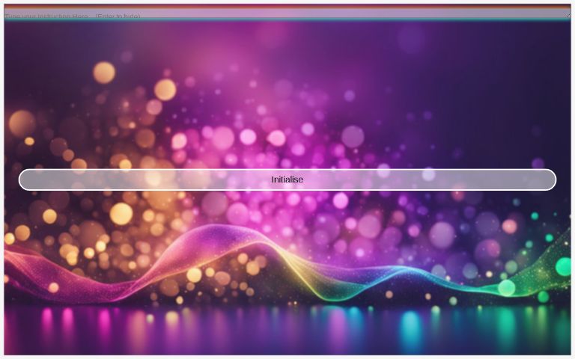Activate the Initialise control
The image size is (575, 359).
287,179
